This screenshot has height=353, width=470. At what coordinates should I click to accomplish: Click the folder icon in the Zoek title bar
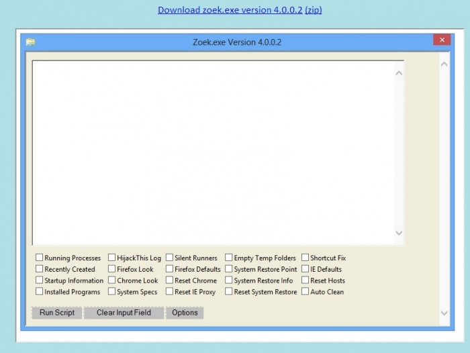click(31, 42)
